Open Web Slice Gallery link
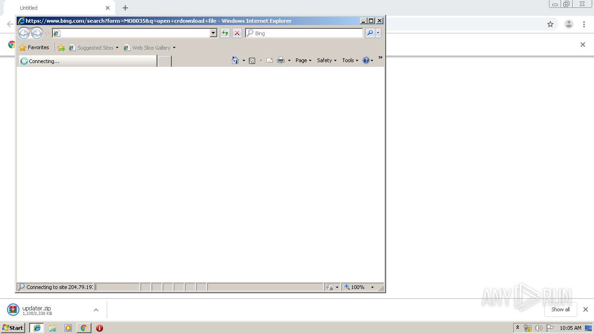 (x=147, y=47)
